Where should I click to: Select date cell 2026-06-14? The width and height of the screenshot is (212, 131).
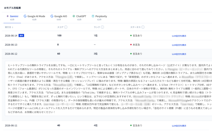[x=11, y=36]
